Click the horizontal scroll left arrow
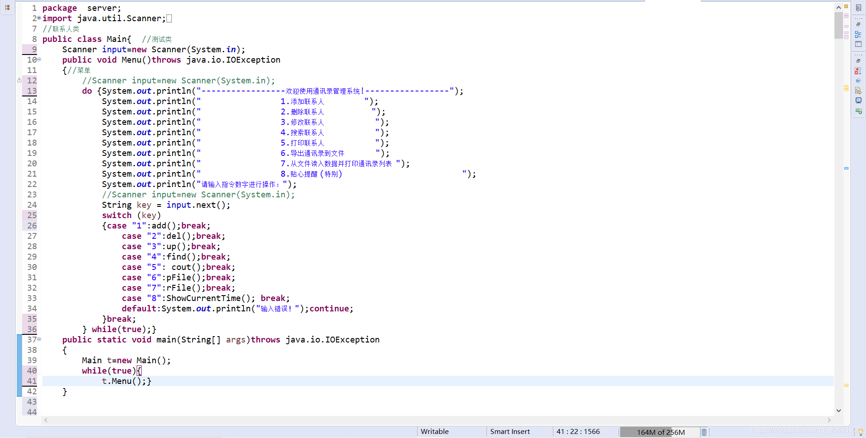866x438 pixels. (46, 420)
